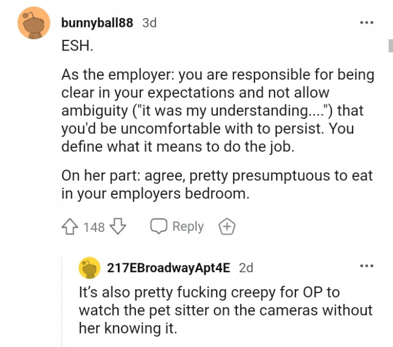Image resolution: width=393 pixels, height=347 pixels.
Task: Click the 2d timestamp on the reply
Action: click(246, 268)
